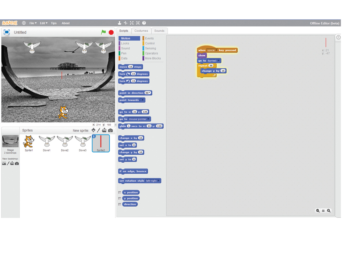Image resolution: width=343 pixels, height=258 pixels.
Task: Edit the repeat 30 value in script
Action: pyautogui.click(x=211, y=66)
